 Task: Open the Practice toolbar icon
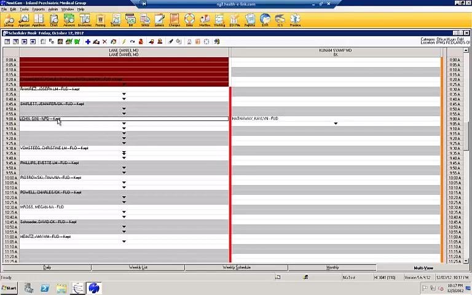(295, 20)
